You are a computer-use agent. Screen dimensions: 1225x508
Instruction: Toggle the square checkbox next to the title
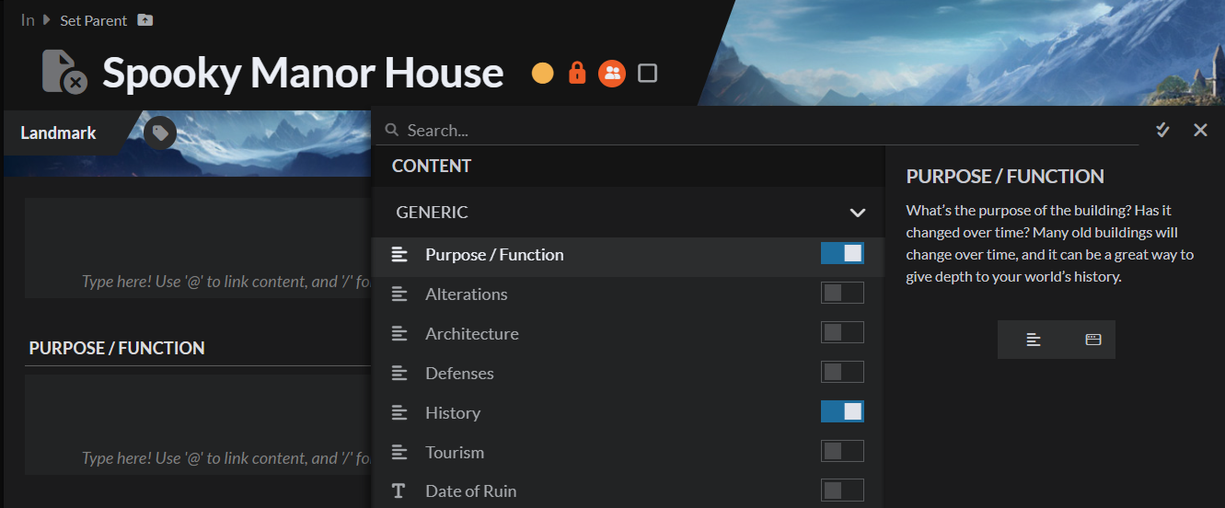pos(648,73)
